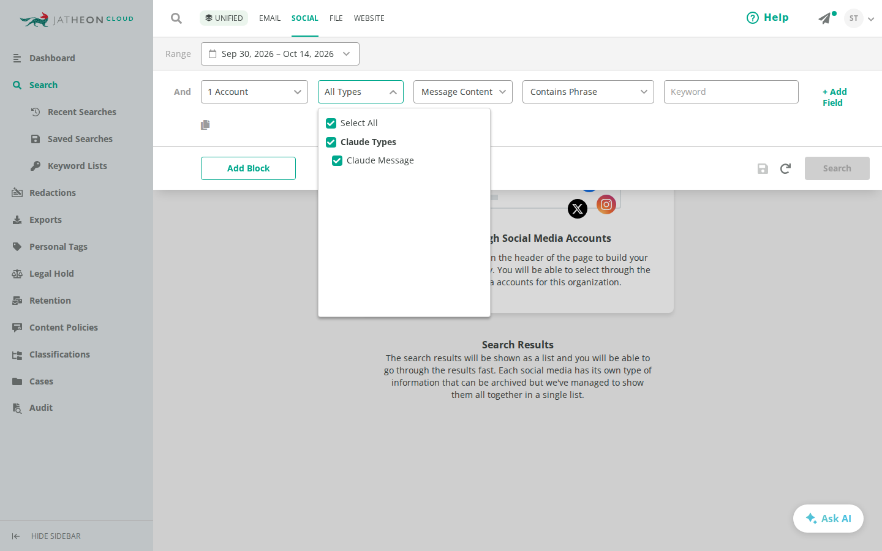Click the copy block icon
This screenshot has width=882, height=551.
click(205, 125)
